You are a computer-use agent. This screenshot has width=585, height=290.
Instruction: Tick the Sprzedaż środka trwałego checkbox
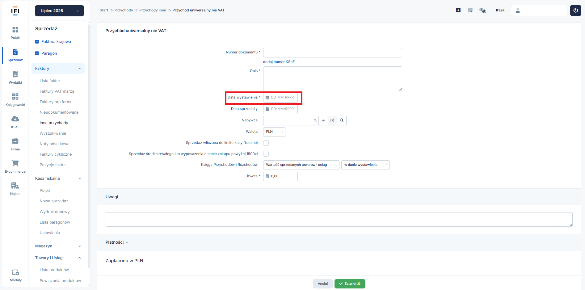coord(266,154)
